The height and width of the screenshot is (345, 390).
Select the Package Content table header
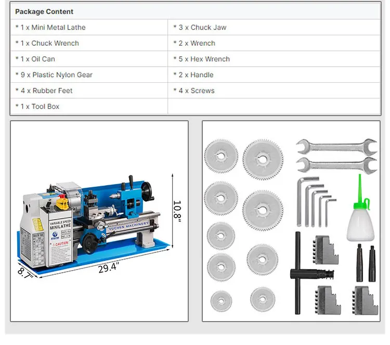click(x=44, y=11)
